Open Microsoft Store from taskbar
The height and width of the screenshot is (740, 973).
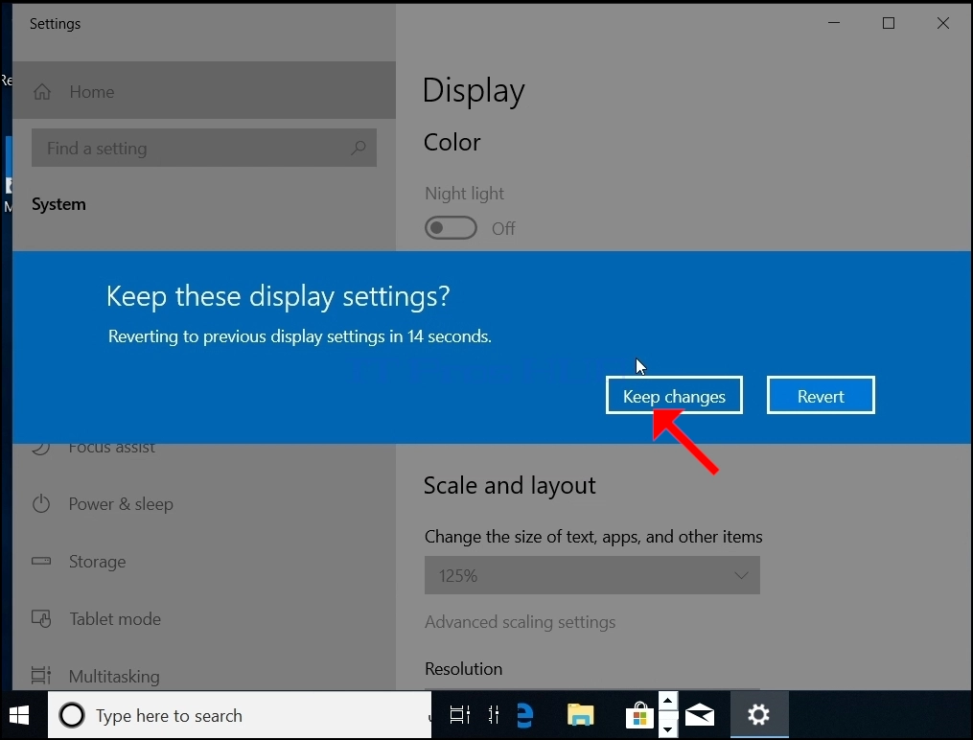[639, 714]
